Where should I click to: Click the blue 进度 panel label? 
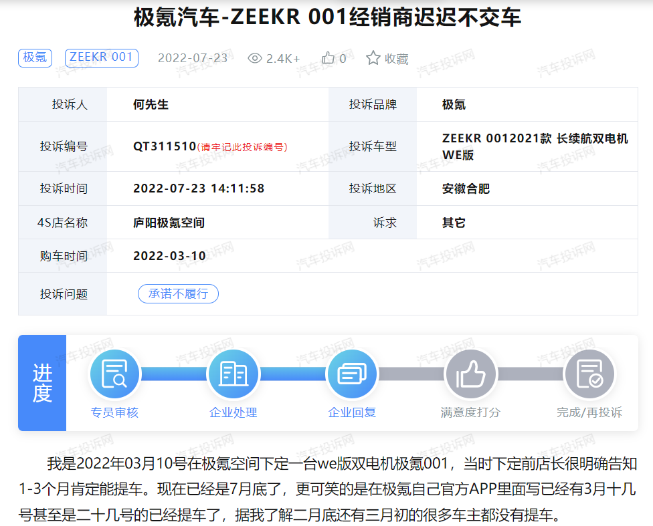coord(42,383)
